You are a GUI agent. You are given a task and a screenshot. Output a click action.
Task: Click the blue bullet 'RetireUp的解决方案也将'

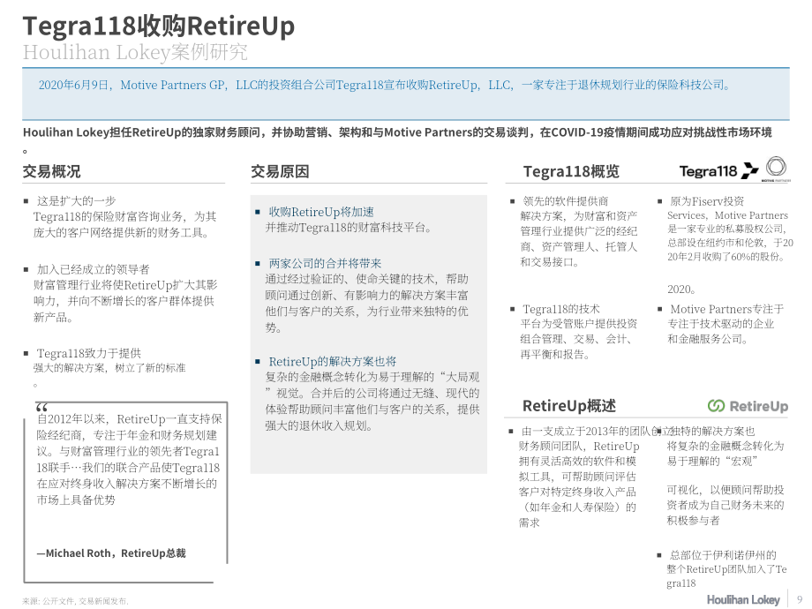click(333, 362)
